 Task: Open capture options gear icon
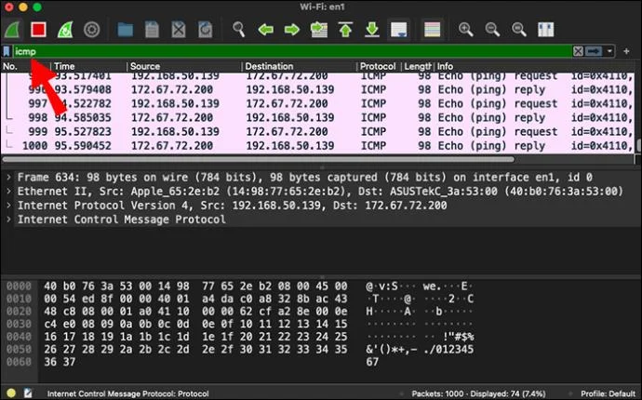[x=92, y=30]
